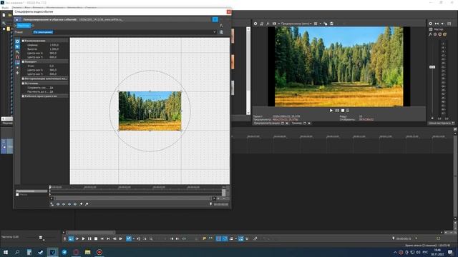Jump to last keyframe in Pan/Crop
Viewport: 458px width, 257px height.
point(75,204)
